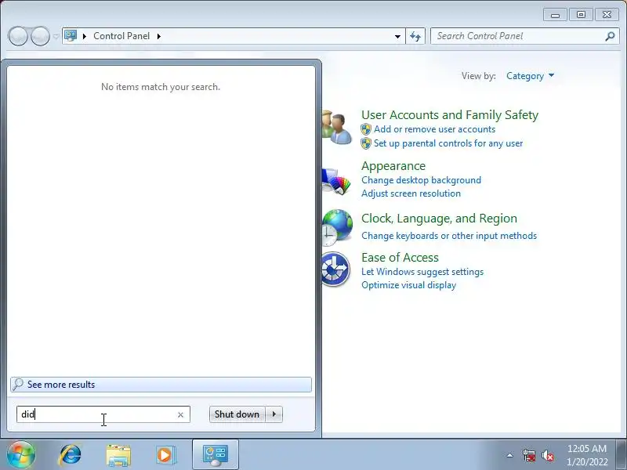This screenshot has width=627, height=470.
Task: Launch Windows Media Player from taskbar
Action: [165, 455]
